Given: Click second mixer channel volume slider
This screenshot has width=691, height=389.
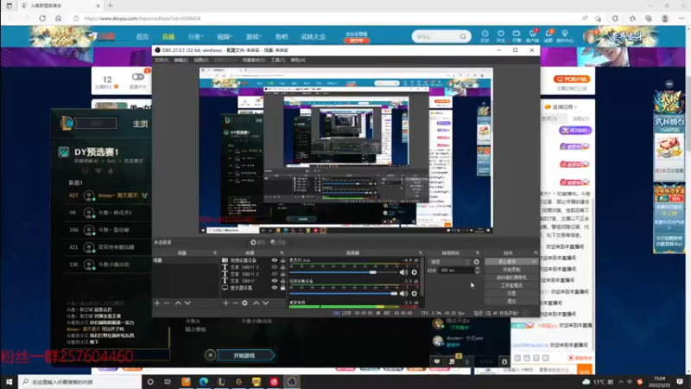Looking at the screenshot, I should coord(343,293).
